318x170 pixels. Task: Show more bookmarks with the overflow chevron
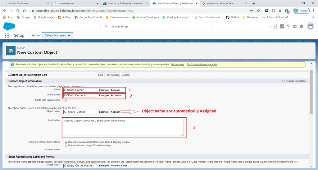click(313, 17)
